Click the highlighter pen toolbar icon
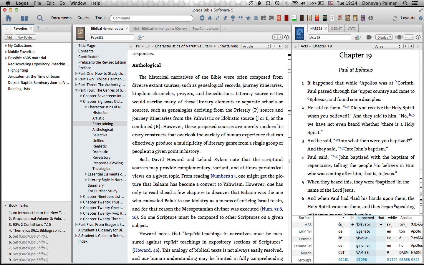 click(x=225, y=18)
